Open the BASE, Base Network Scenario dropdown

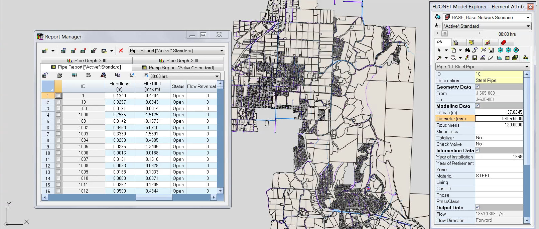click(528, 17)
